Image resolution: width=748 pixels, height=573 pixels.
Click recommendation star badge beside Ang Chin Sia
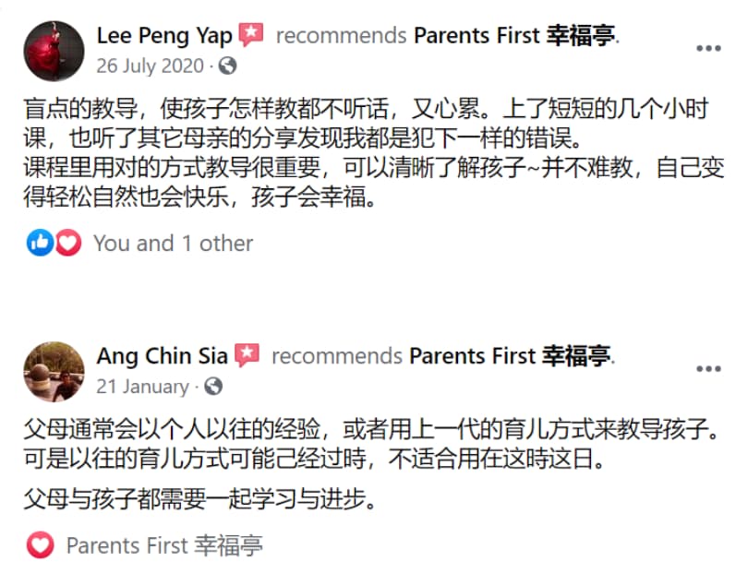click(x=247, y=355)
